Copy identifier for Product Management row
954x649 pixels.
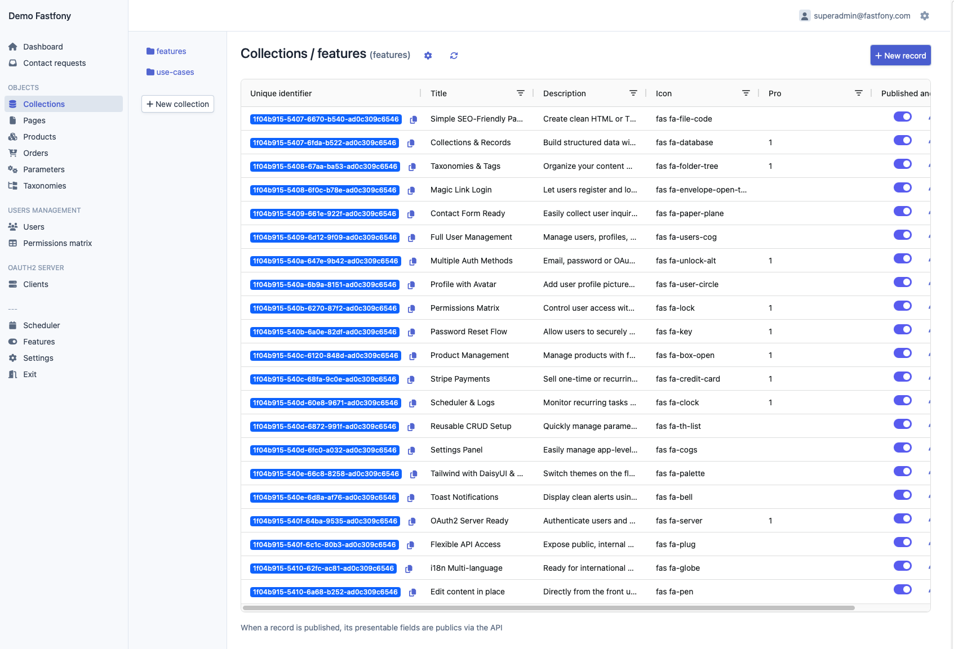tap(413, 356)
